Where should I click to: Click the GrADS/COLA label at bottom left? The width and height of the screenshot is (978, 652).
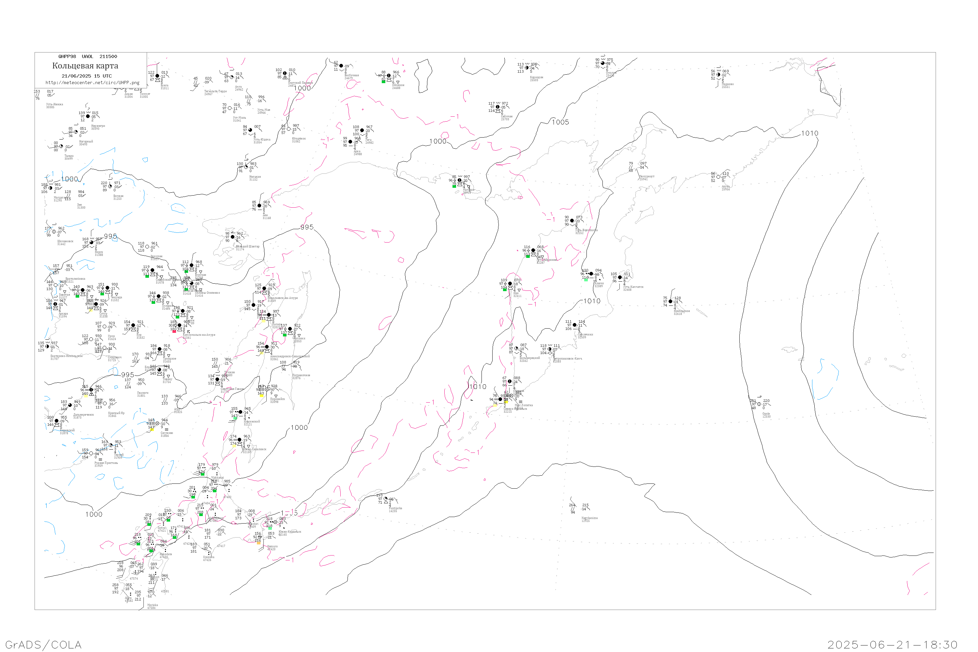point(43,645)
